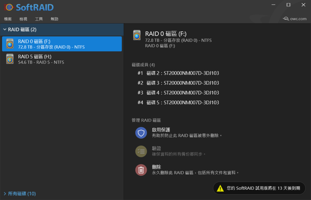Image resolution: width=311 pixels, height=200 pixels.
Task: Open the 檔案 menu
Action: click(8, 19)
